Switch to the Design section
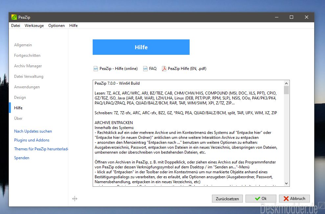The image size is (325, 214). click(x=20, y=97)
